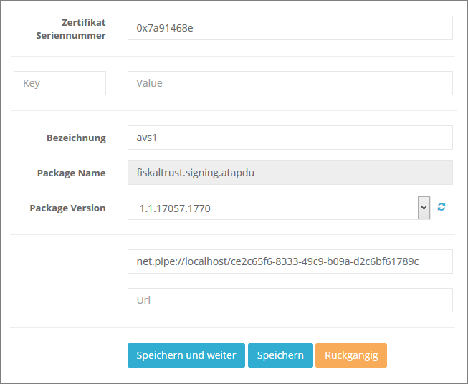Click the greyed-out Package Name field
The width and height of the screenshot is (468, 384).
(x=290, y=173)
